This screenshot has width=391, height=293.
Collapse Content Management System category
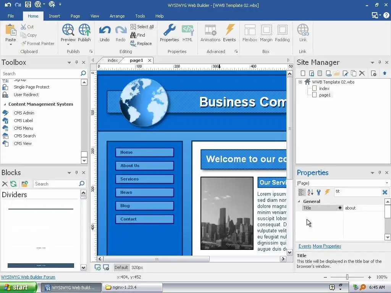pyautogui.click(x=5, y=104)
